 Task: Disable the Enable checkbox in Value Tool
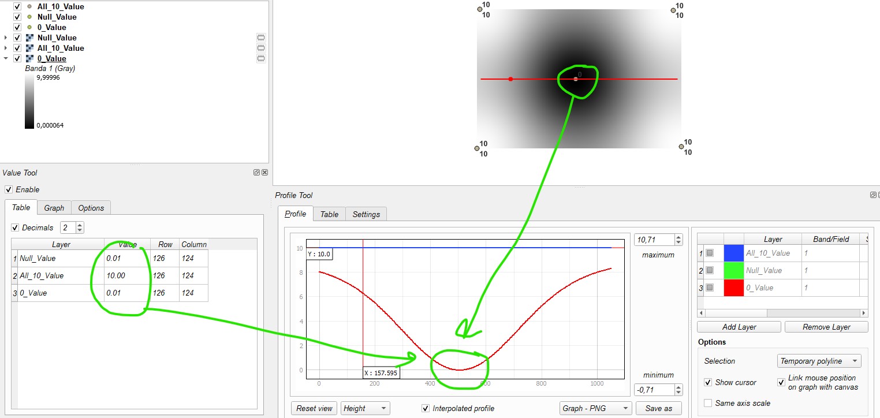(8, 189)
